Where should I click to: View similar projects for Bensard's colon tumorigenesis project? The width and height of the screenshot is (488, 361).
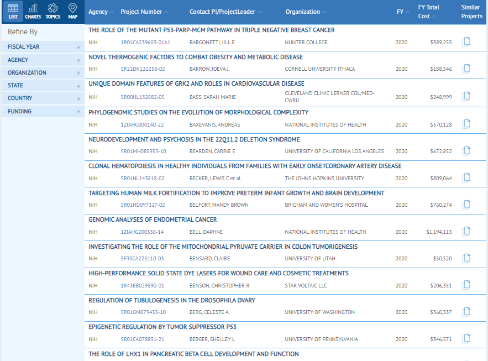click(466, 258)
